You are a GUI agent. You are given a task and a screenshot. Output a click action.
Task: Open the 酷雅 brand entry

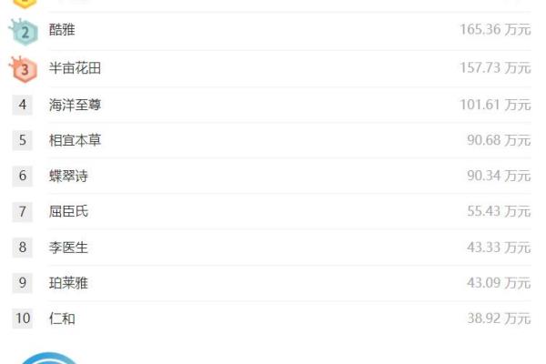tap(62, 30)
